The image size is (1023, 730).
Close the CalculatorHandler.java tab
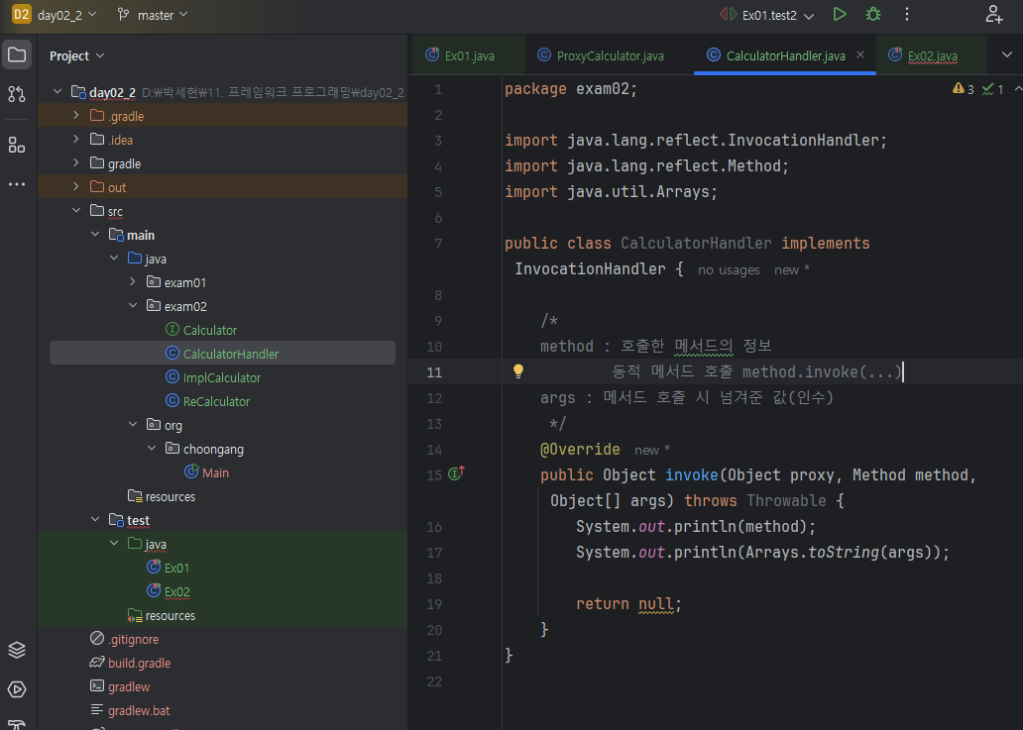pyautogui.click(x=860, y=55)
